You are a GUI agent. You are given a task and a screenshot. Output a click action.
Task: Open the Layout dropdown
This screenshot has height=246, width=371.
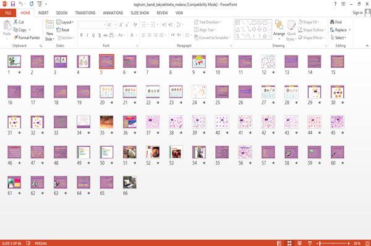[x=65, y=22]
